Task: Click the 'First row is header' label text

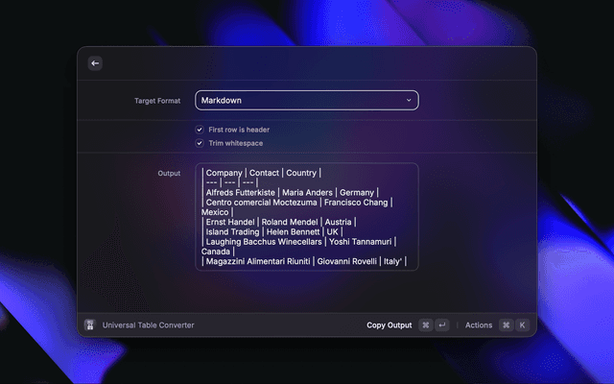Action: pos(239,129)
